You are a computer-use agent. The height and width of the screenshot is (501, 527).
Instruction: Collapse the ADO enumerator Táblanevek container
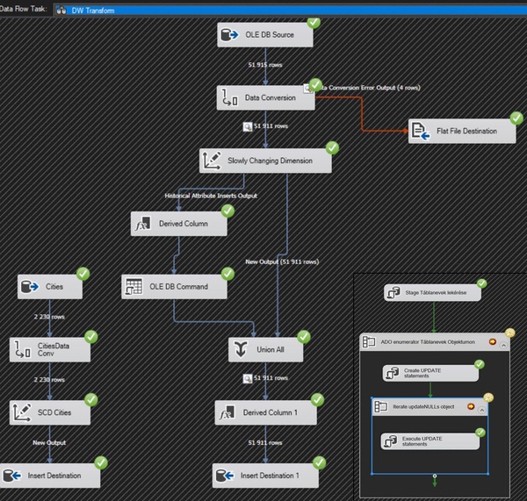[503, 345]
